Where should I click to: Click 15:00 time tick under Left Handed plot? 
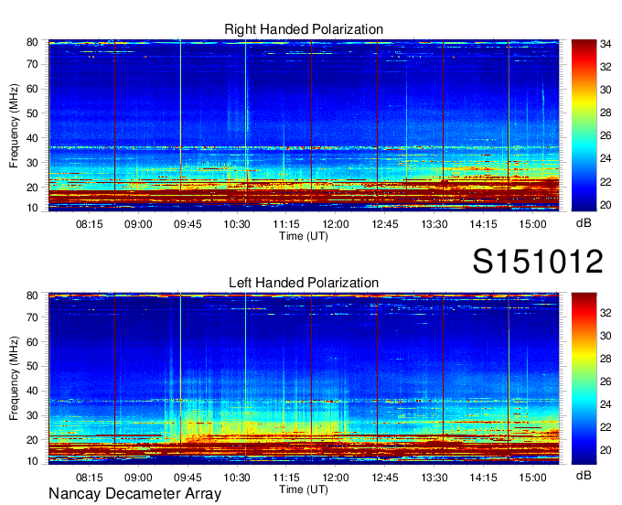pyautogui.click(x=532, y=478)
